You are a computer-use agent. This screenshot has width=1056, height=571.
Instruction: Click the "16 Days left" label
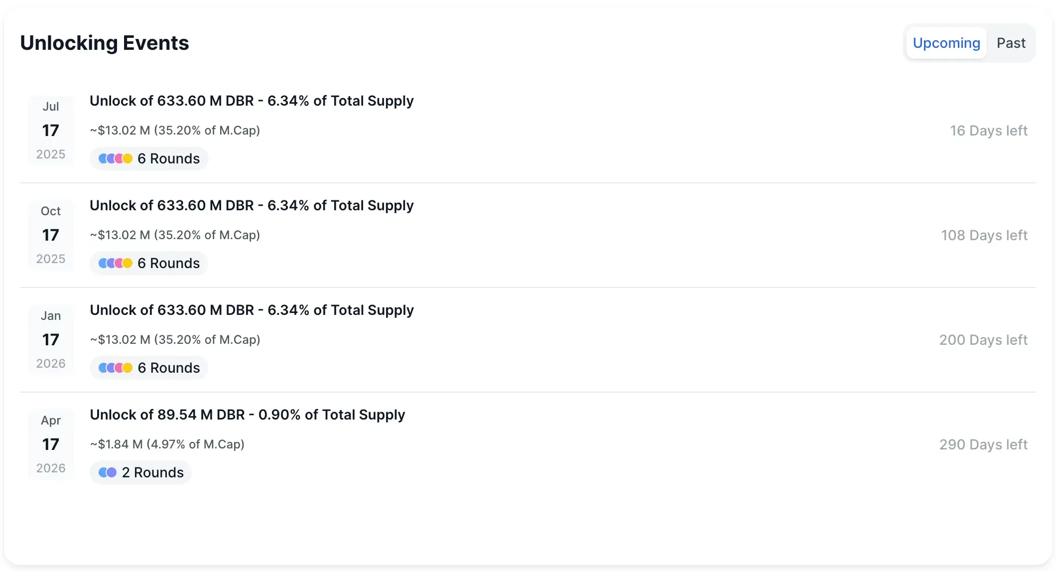tap(988, 131)
